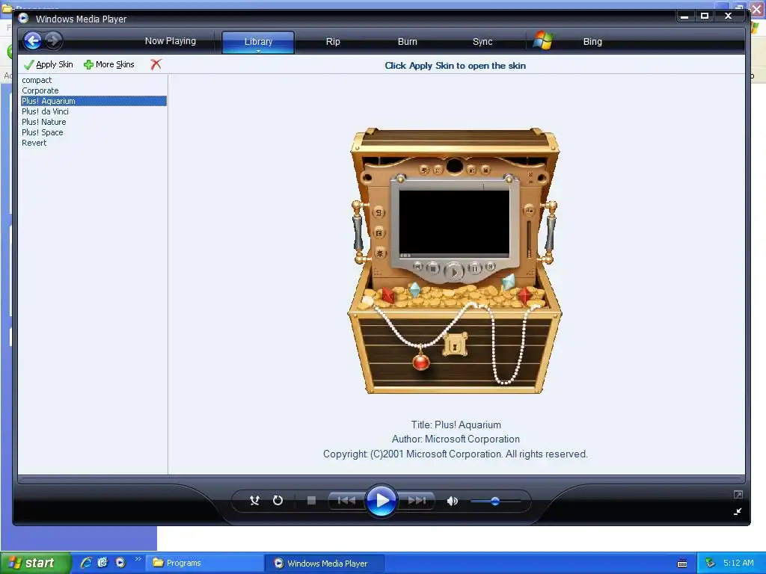Screen dimensions: 766x574
Task: Toggle repeat mode
Action: 278,500
